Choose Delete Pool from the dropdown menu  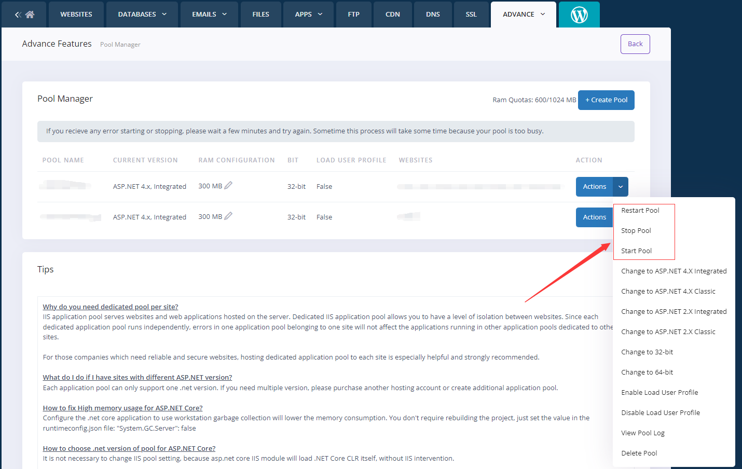[639, 452]
